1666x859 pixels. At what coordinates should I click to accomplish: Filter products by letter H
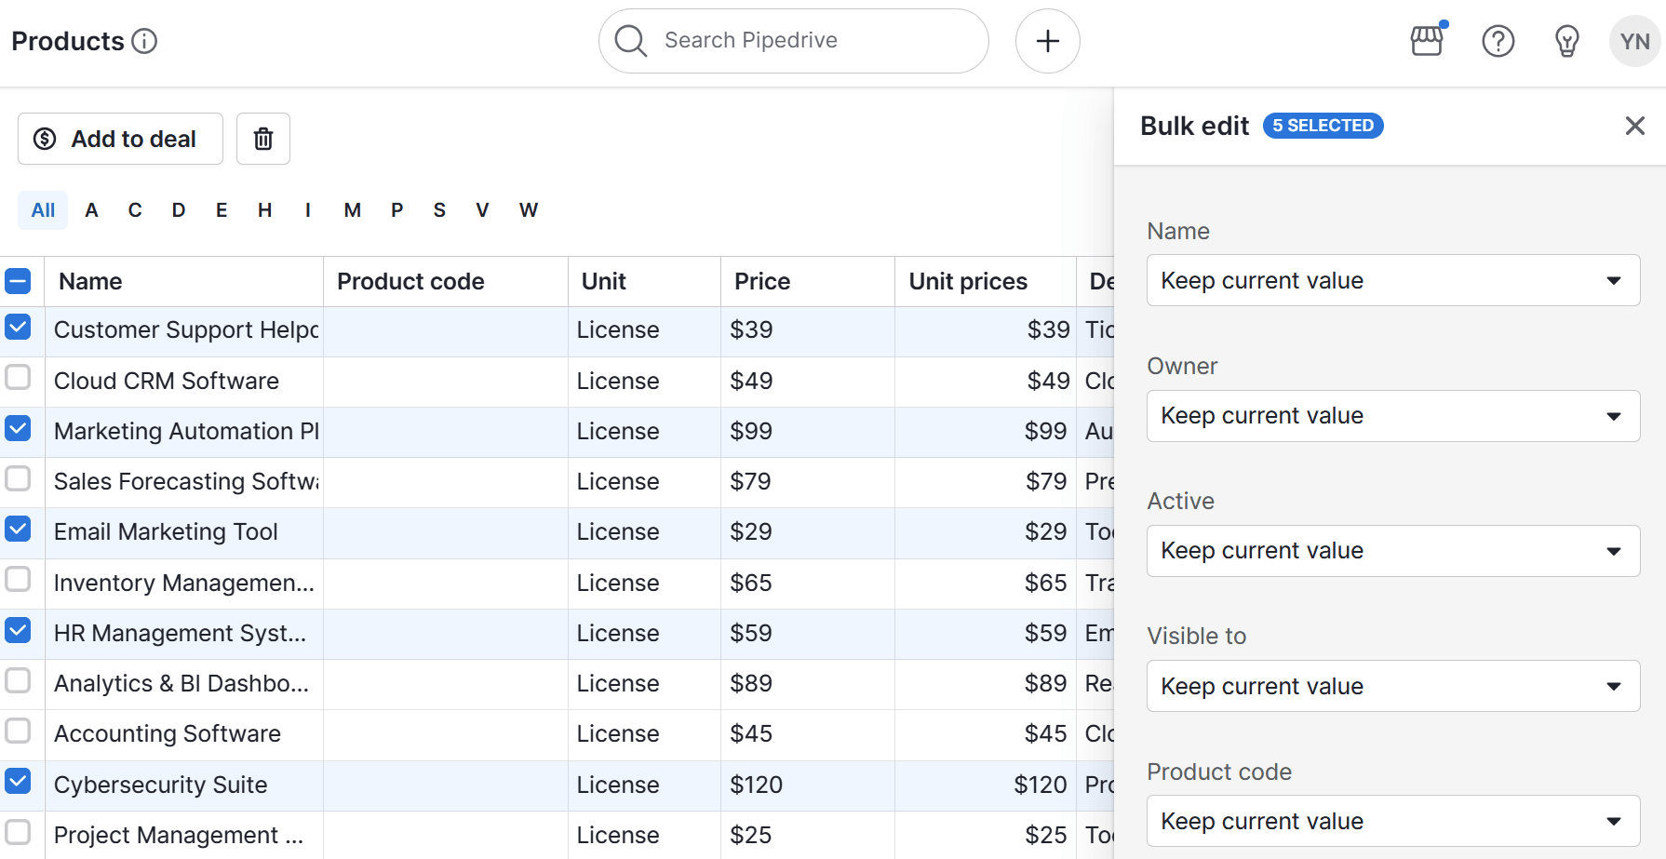point(265,210)
